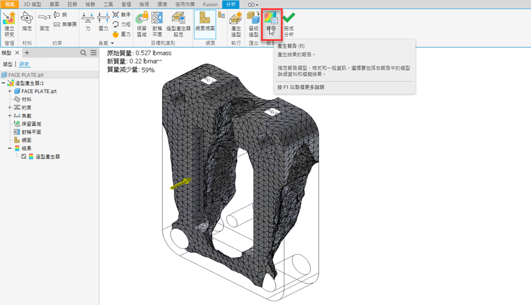Click the 報告 report icon

271,22
